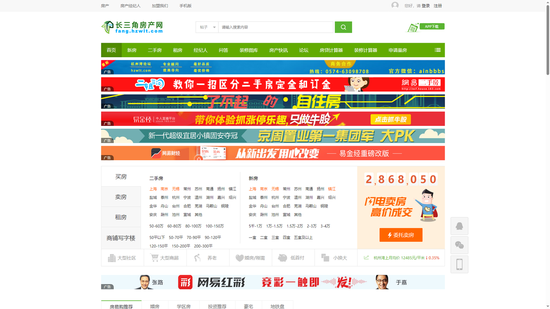
Task: Open the 帖子 search type dropdown
Action: point(207,27)
